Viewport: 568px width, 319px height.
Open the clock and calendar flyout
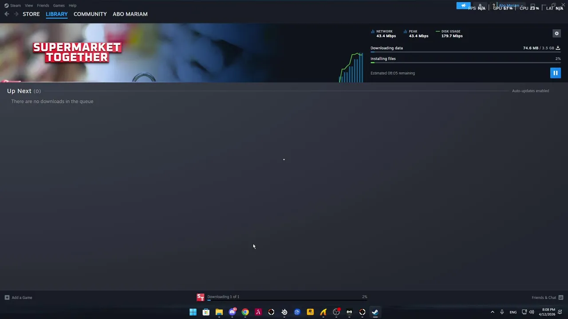[x=547, y=312]
